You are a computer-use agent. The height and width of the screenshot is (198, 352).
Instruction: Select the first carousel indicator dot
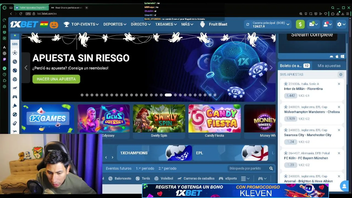pos(82,95)
